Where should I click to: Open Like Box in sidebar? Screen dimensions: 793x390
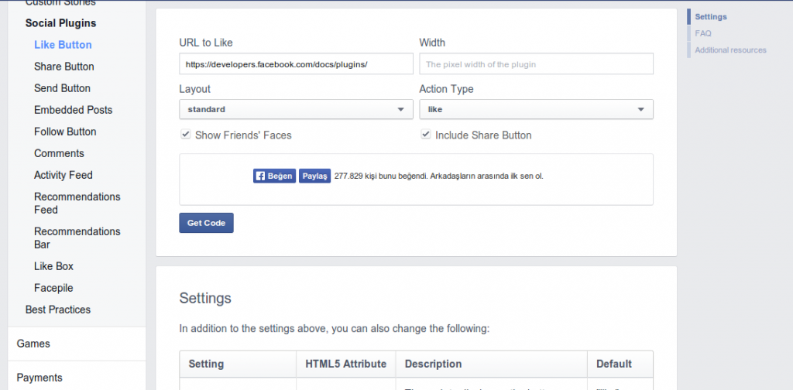coord(53,266)
